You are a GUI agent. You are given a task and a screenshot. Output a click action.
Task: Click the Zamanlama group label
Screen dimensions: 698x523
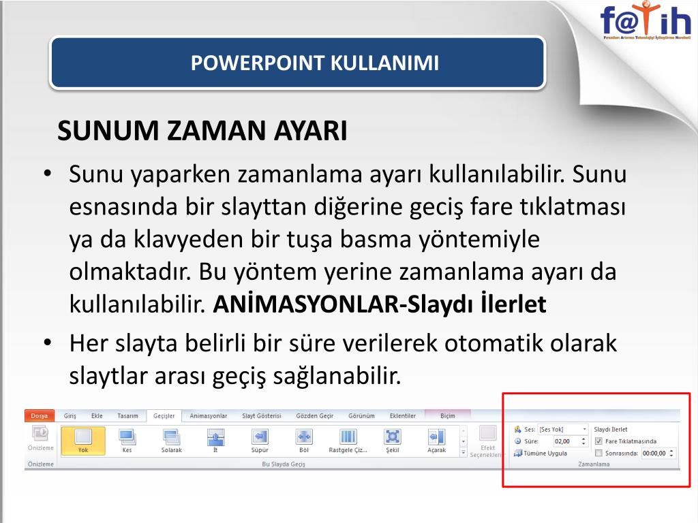coord(594,464)
